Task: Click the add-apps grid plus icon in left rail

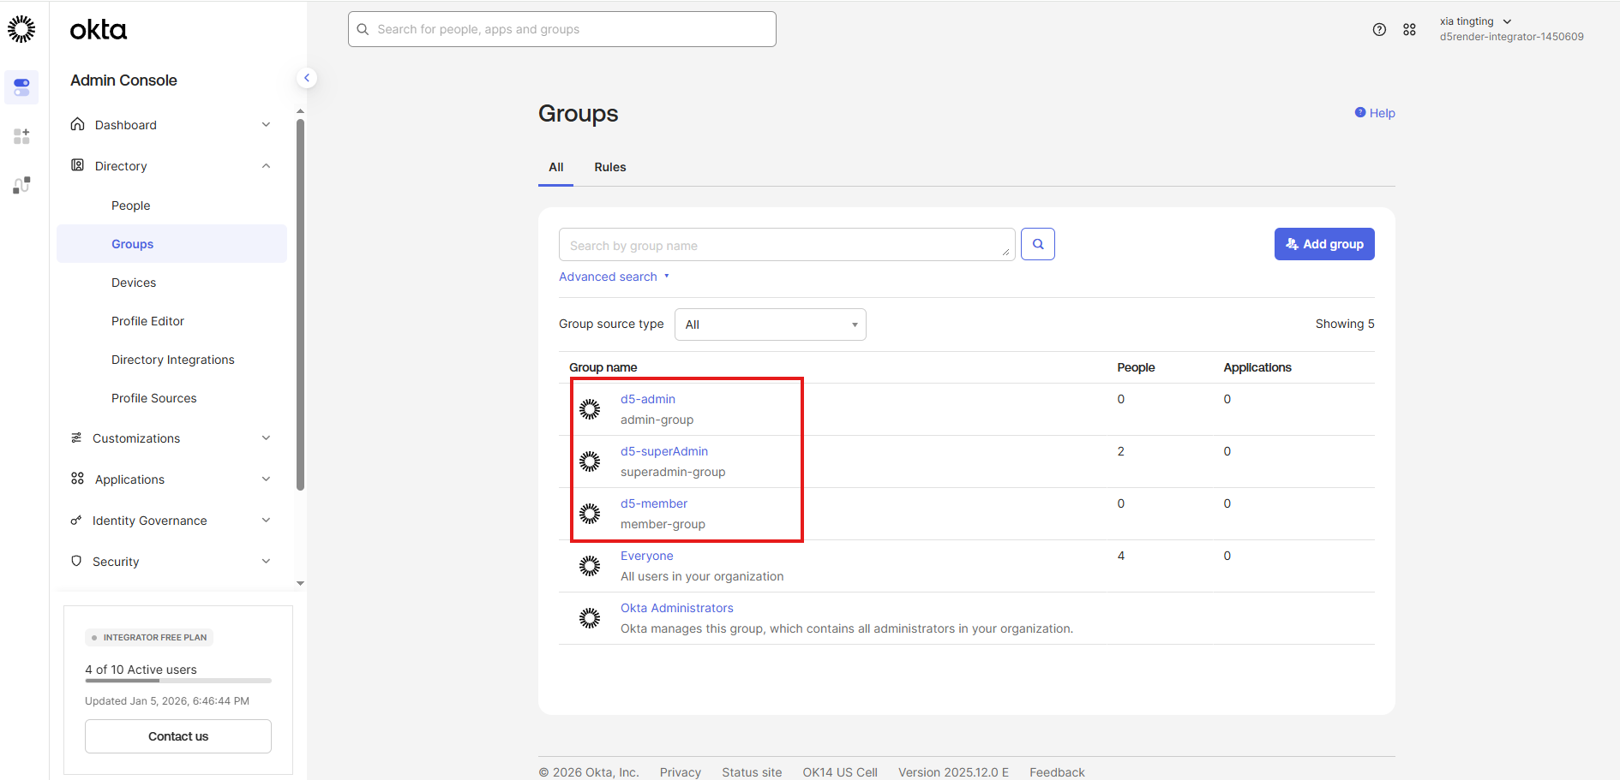Action: coord(21,136)
